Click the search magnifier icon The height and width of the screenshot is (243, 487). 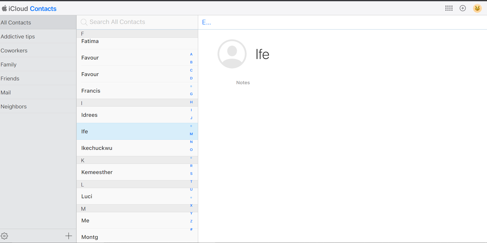(x=84, y=22)
